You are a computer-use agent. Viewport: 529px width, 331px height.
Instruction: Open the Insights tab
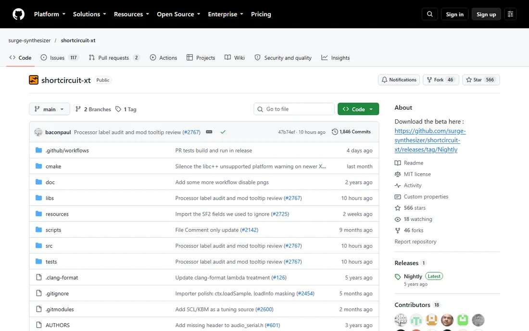(x=336, y=58)
